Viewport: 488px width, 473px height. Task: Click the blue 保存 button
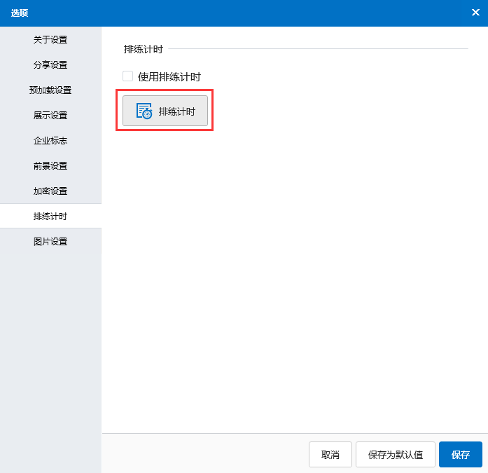tap(460, 455)
